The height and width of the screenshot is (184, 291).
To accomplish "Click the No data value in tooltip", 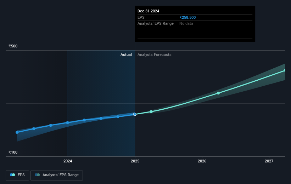I will 186,24.
